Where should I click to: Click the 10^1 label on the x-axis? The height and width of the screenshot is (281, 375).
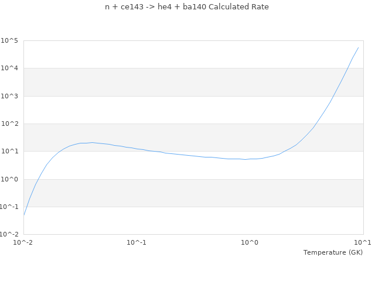[x=363, y=242]
